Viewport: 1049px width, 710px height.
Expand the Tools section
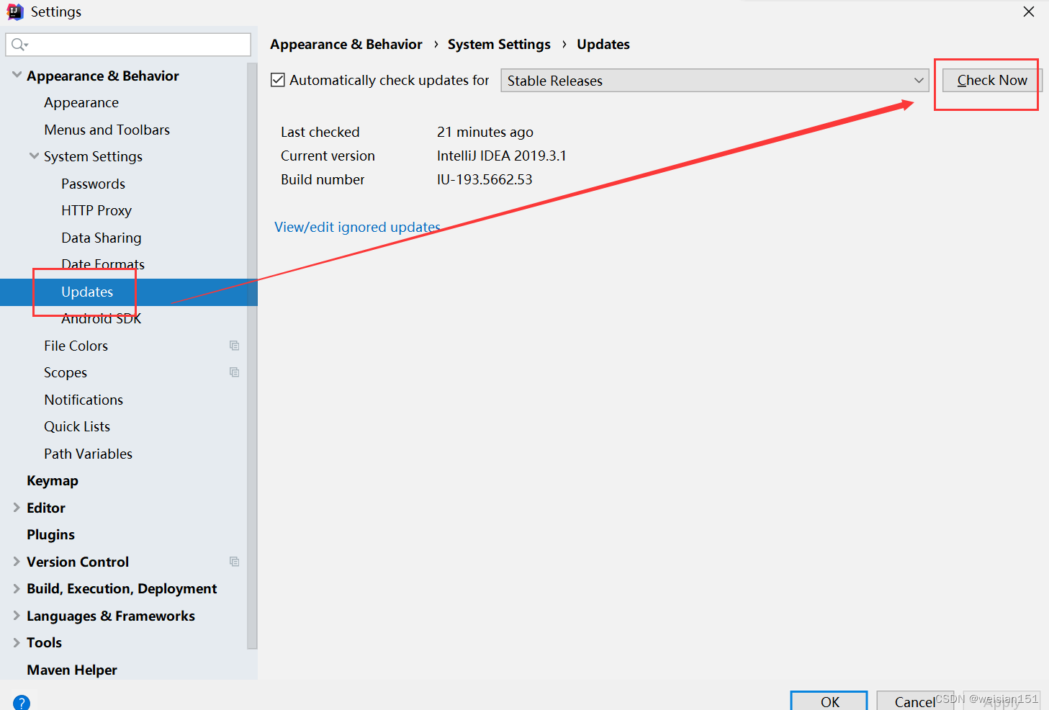(x=17, y=642)
